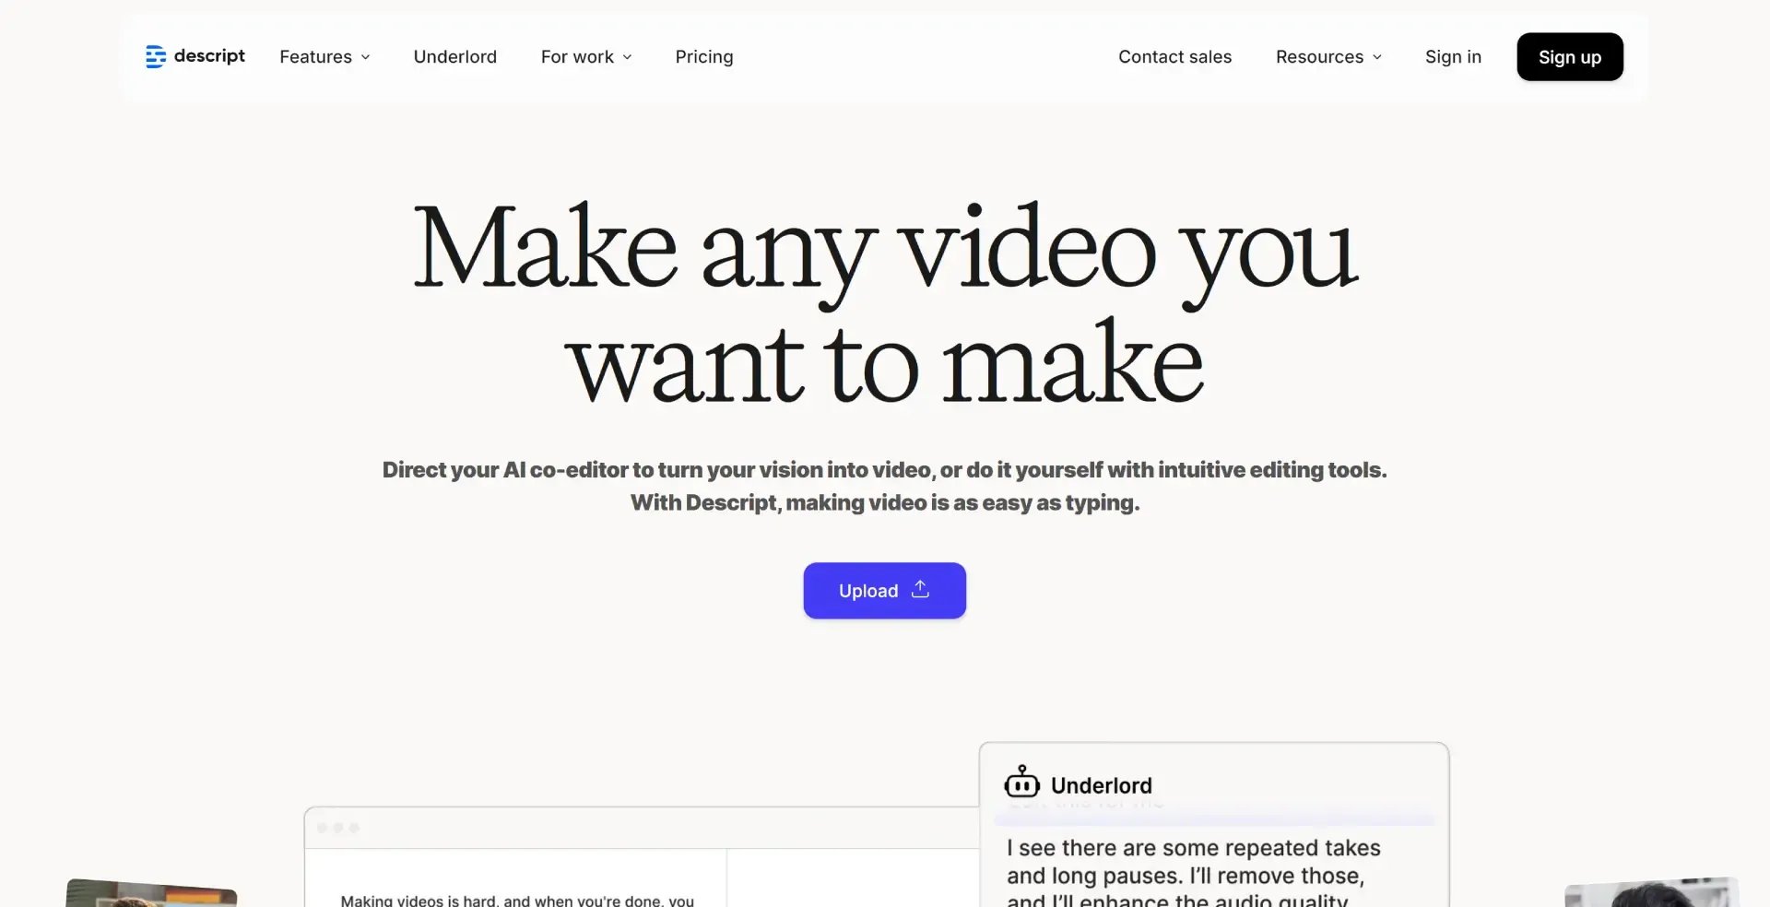Click the Sign in link
This screenshot has height=907, width=1770.
(x=1453, y=56)
